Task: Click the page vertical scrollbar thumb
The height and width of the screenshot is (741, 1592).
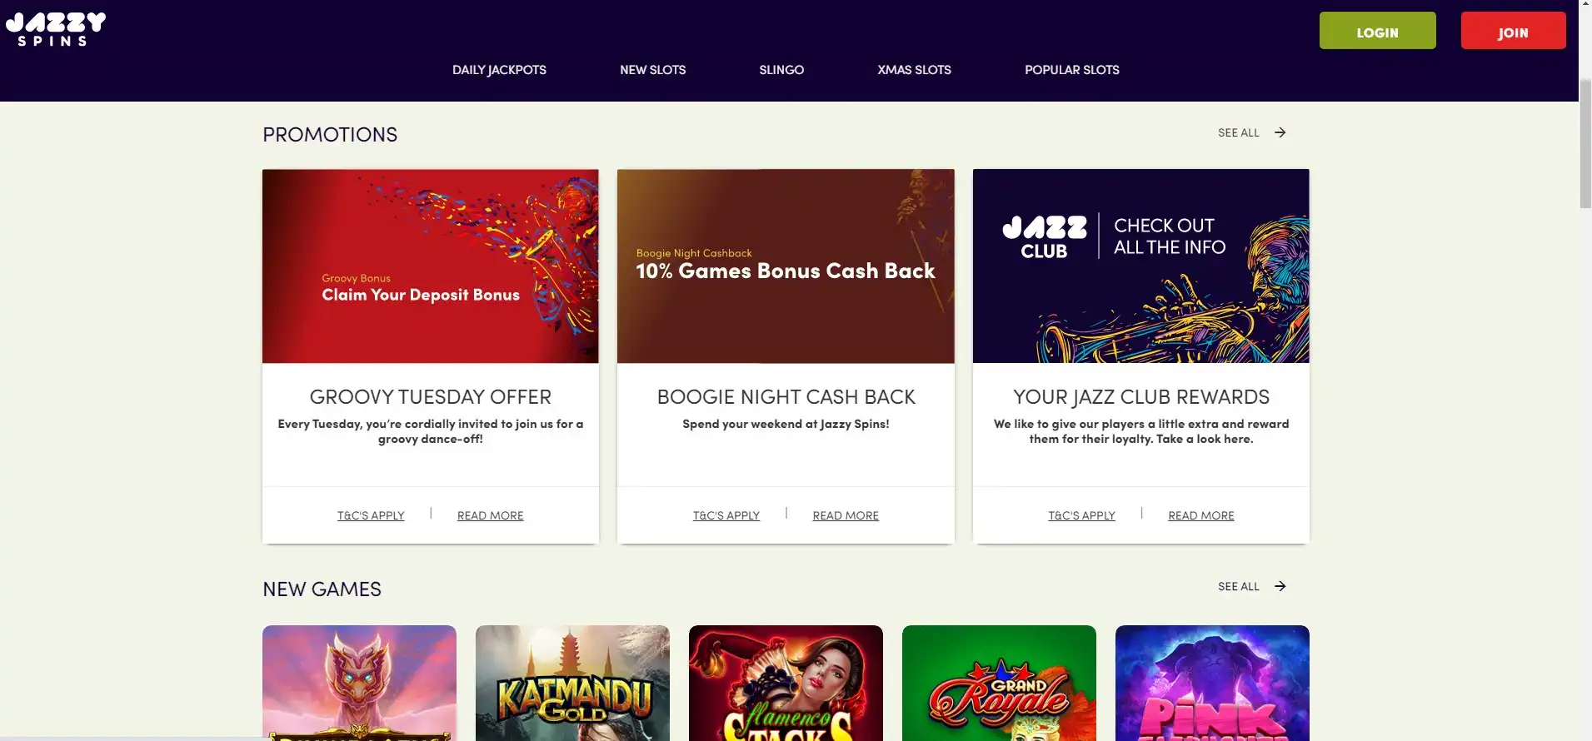Action: pos(1585,143)
